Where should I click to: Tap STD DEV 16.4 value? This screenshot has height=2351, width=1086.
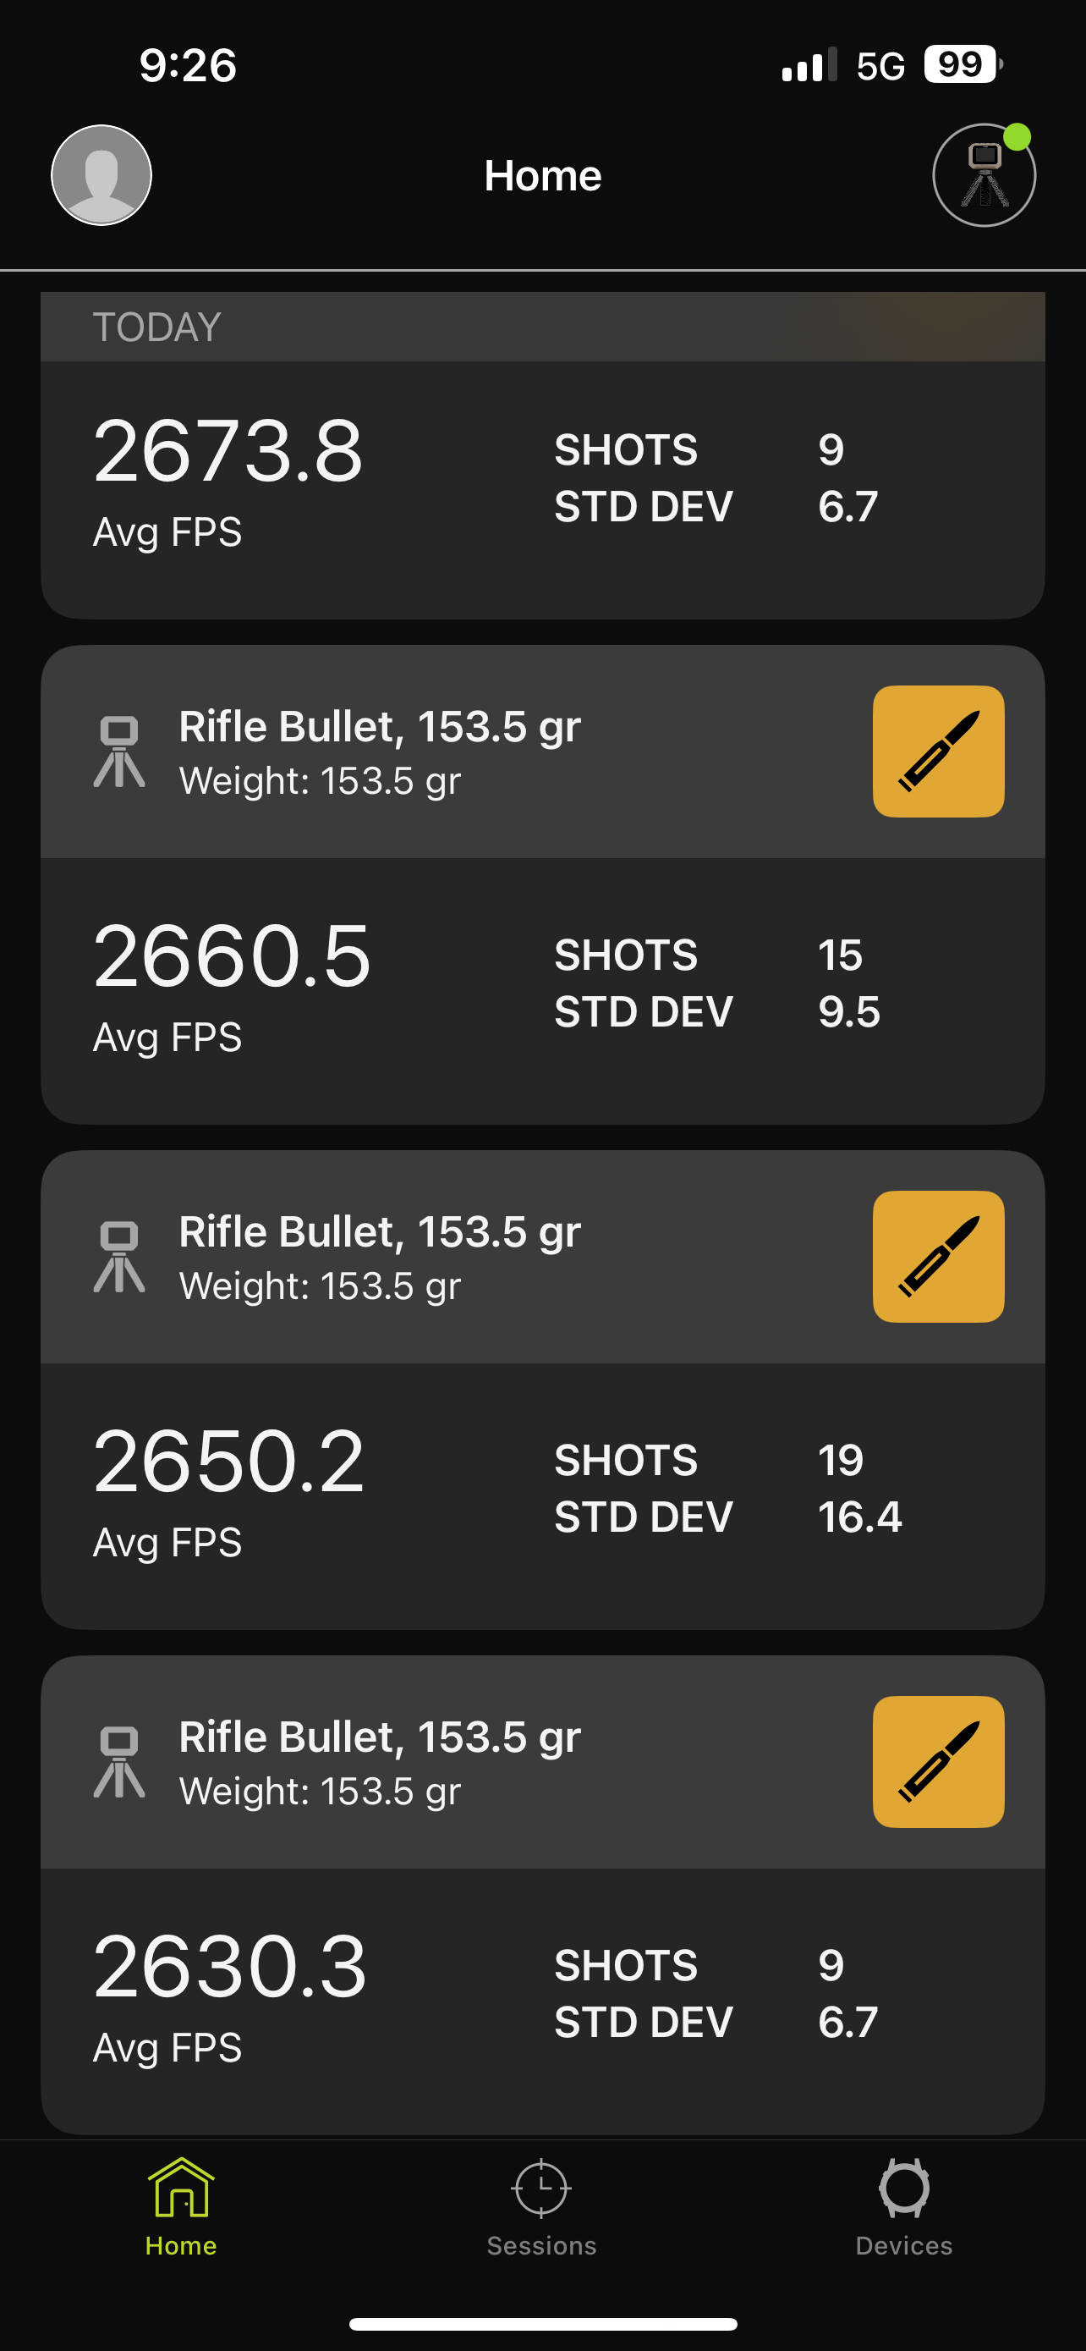859,1517
